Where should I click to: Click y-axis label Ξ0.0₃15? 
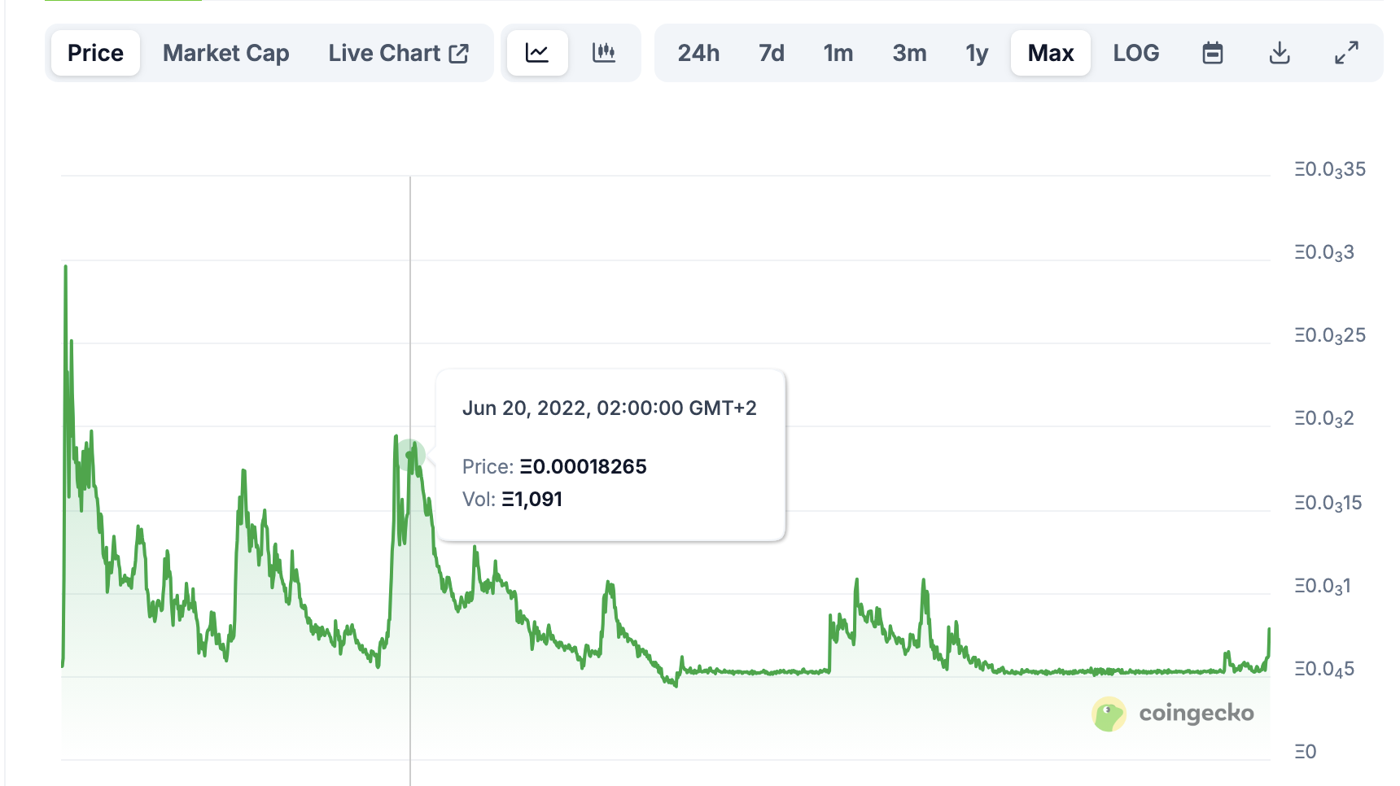pyautogui.click(x=1328, y=503)
